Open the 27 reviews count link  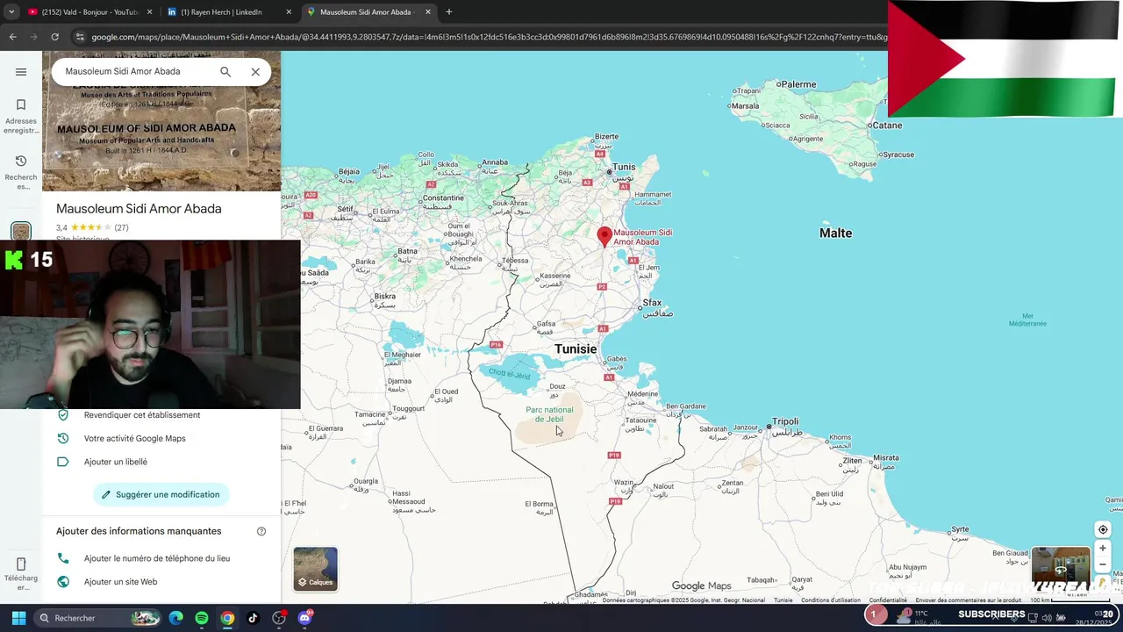pyautogui.click(x=121, y=227)
